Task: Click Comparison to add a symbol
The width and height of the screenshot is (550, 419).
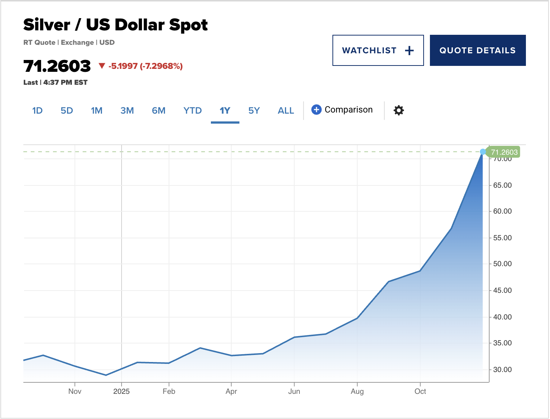Action: 348,110
